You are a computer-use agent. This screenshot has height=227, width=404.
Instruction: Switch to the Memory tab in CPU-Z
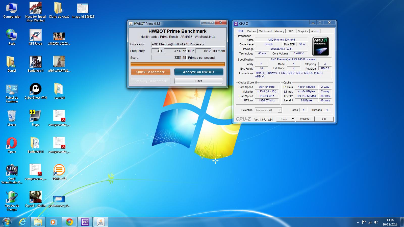[279, 31]
